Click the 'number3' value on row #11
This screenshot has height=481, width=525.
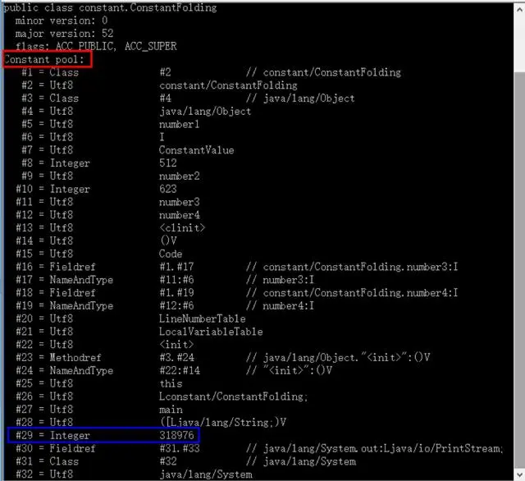[x=179, y=202]
